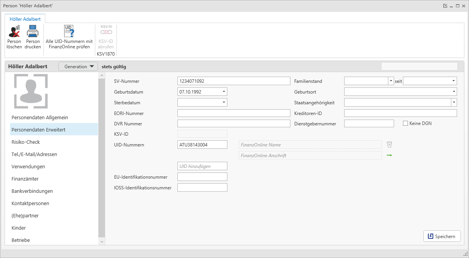Open the Generation dropdown
The width and height of the screenshot is (469, 258).
[x=78, y=66]
